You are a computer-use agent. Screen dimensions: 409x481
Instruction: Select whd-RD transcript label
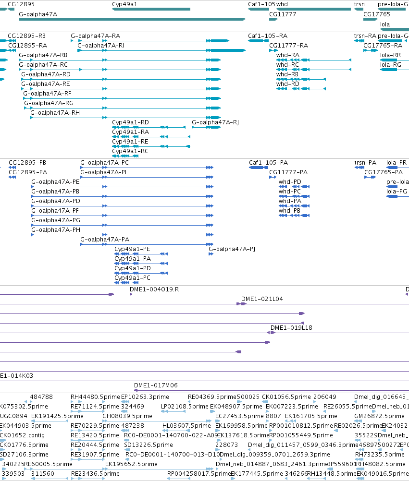click(288, 84)
